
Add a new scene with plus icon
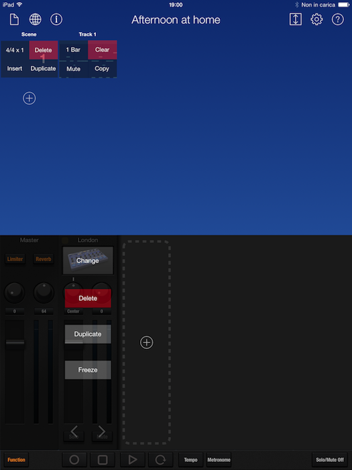30,98
